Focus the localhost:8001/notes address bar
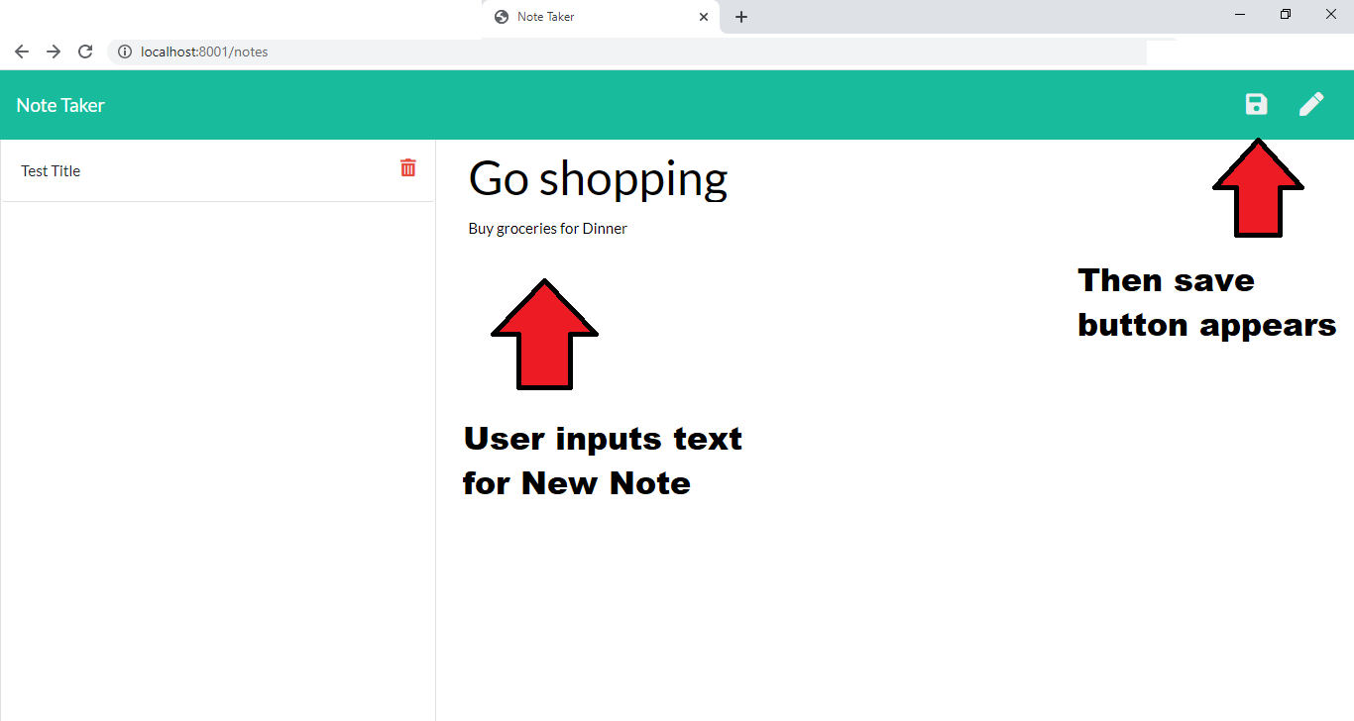The height and width of the screenshot is (721, 1354). coord(626,51)
